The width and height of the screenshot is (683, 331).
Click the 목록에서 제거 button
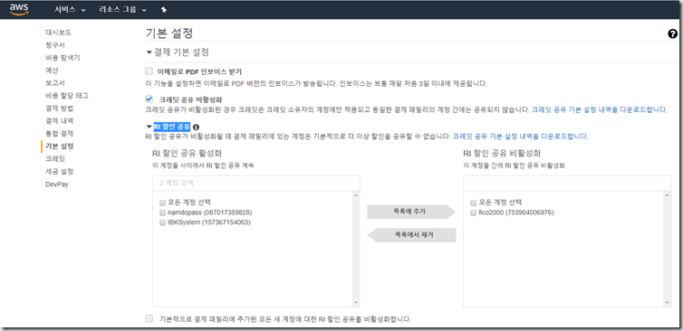[x=412, y=235]
